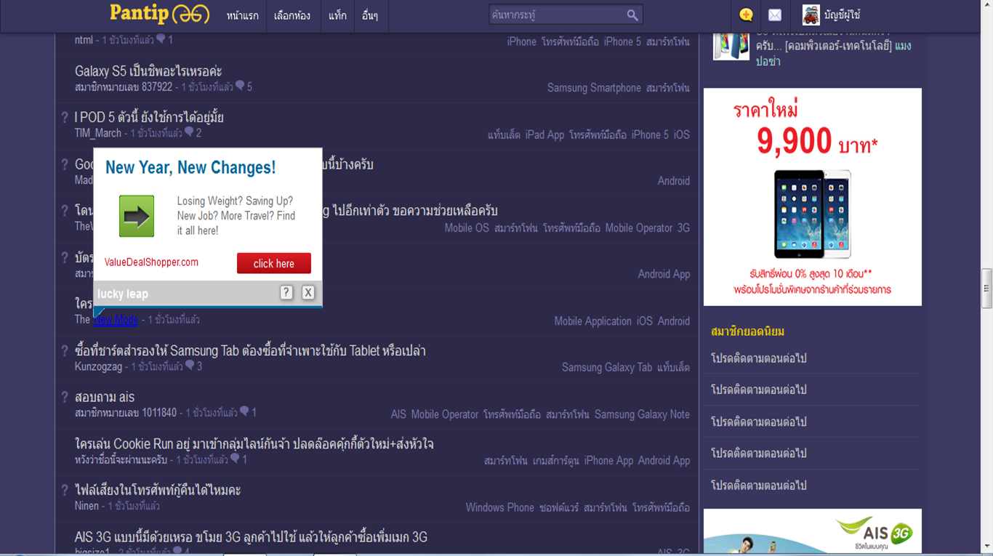Close the lucky leap ad popup
This screenshot has height=556, width=993.
[308, 292]
